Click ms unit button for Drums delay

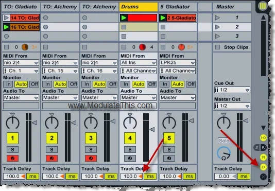pos(150,176)
